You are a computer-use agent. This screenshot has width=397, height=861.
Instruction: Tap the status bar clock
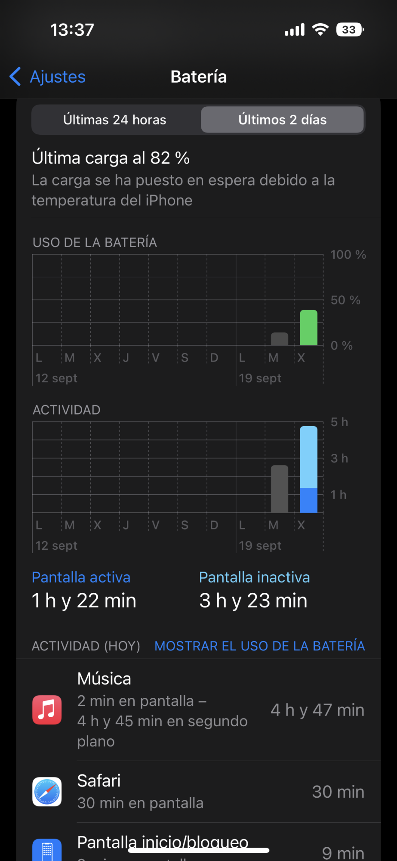72,30
